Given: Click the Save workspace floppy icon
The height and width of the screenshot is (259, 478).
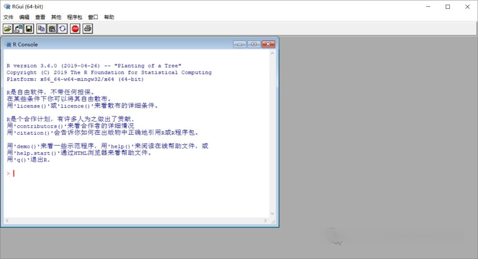Looking at the screenshot, I should click(x=29, y=29).
